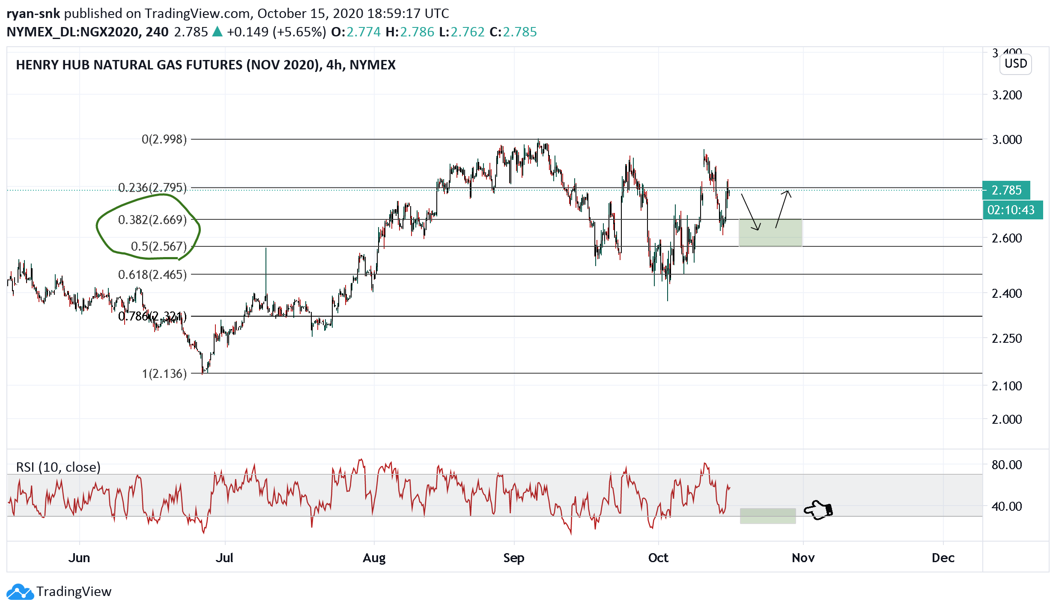This screenshot has height=611, width=1056.
Task: Click the C:2.785 close value
Action: coord(513,32)
